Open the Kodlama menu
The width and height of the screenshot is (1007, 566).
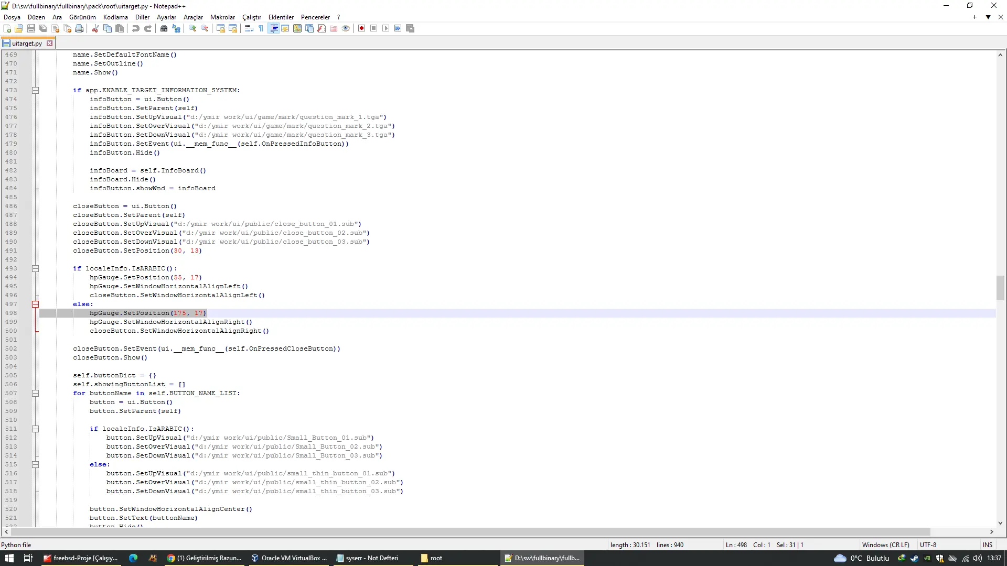(115, 17)
